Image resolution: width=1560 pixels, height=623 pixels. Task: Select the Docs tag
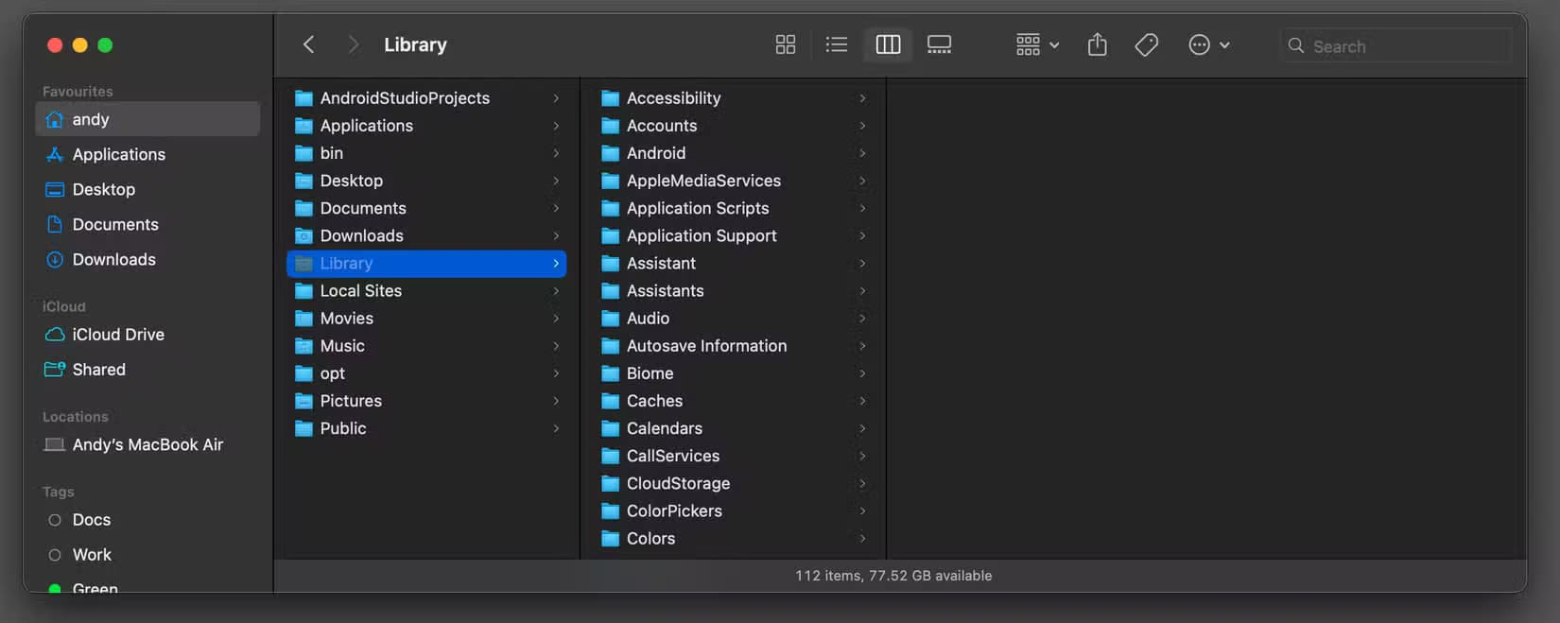(x=147, y=520)
